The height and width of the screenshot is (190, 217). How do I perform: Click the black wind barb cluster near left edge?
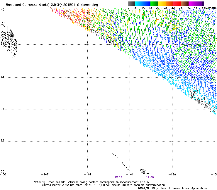(9, 40)
